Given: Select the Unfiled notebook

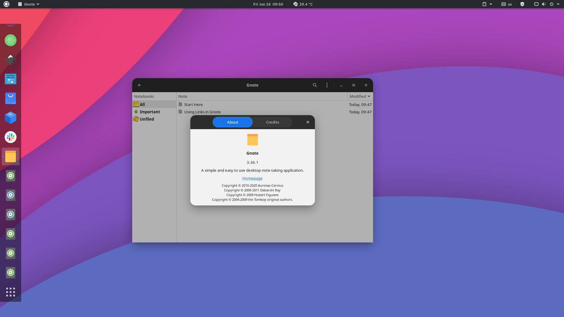Looking at the screenshot, I should tap(147, 119).
